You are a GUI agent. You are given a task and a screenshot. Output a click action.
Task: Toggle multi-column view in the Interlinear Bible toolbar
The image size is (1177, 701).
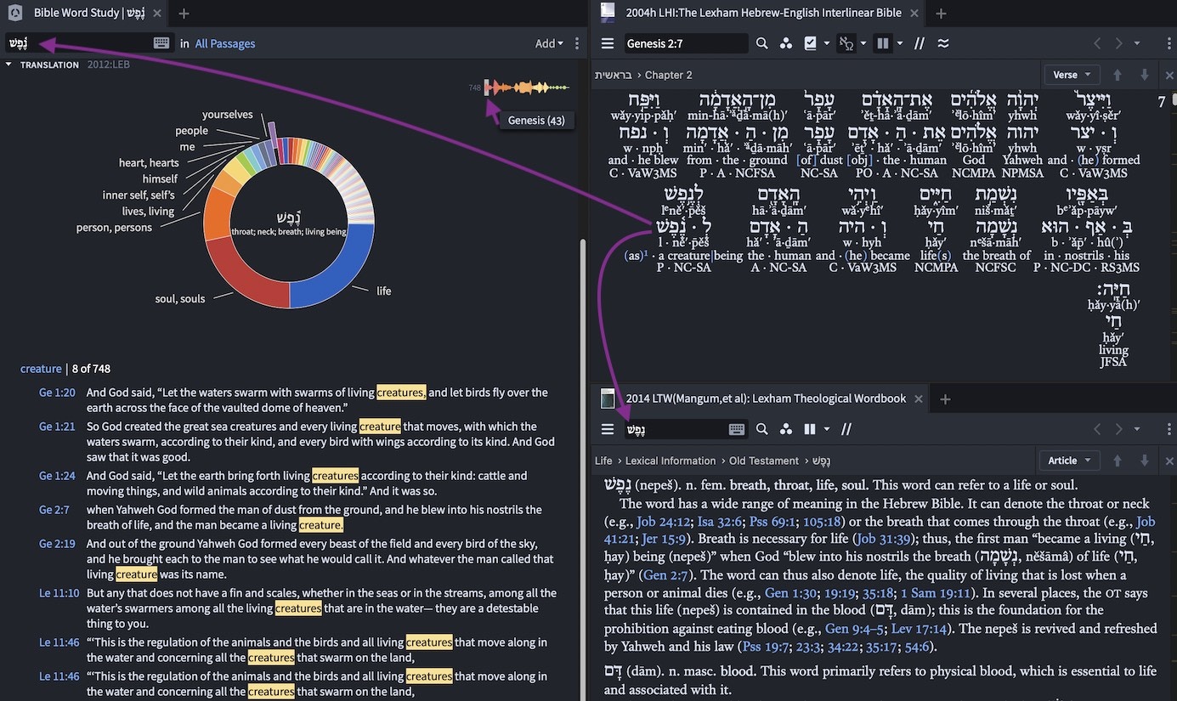pos(882,43)
